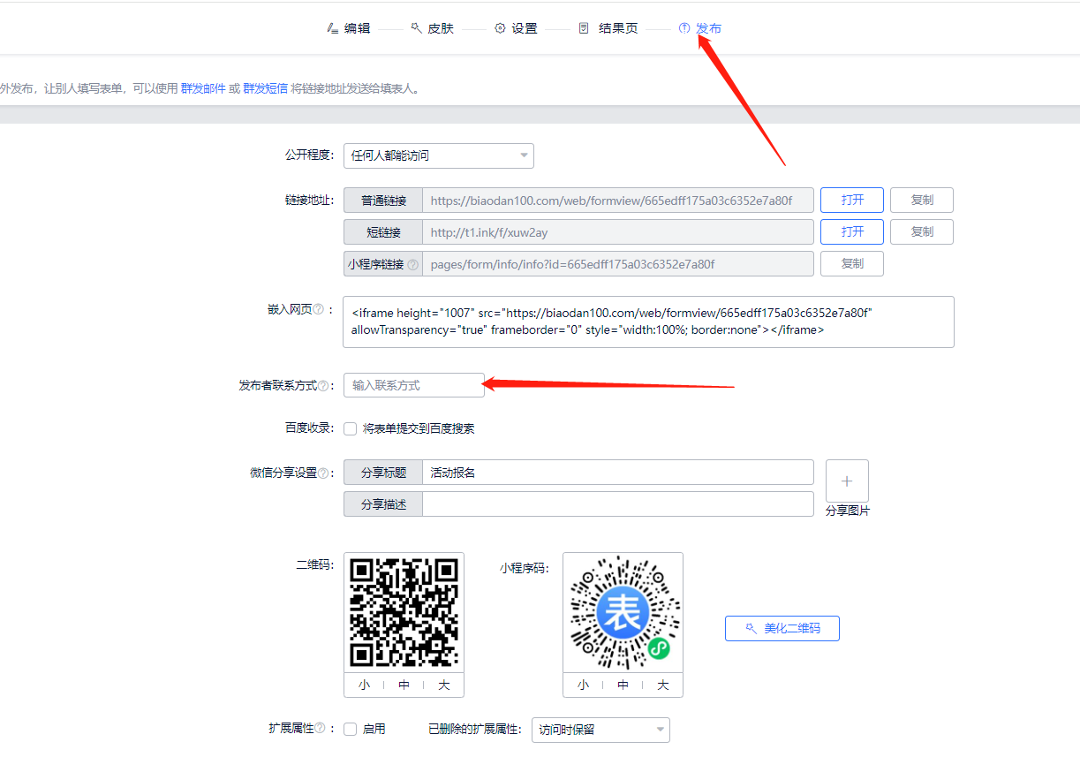This screenshot has height=757, width=1080.
Task: Go to the 设置 tab
Action: (517, 28)
